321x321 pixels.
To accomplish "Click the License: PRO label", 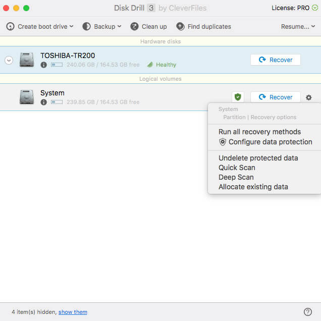I will (290, 8).
